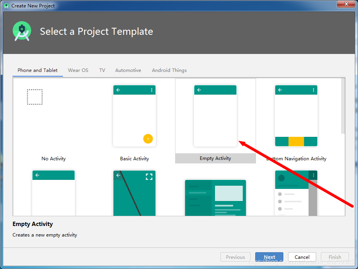
Task: Pick the Bottom Navigation Activity template
Action: [x=296, y=116]
